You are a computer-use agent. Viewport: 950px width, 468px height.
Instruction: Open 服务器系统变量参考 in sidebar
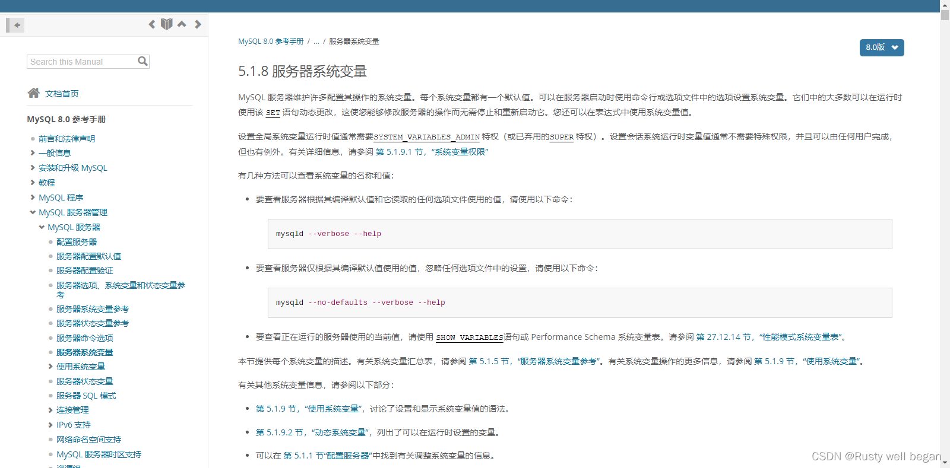pyautogui.click(x=93, y=309)
